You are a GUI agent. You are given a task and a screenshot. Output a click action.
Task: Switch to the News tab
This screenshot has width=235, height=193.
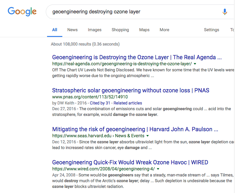(x=73, y=30)
